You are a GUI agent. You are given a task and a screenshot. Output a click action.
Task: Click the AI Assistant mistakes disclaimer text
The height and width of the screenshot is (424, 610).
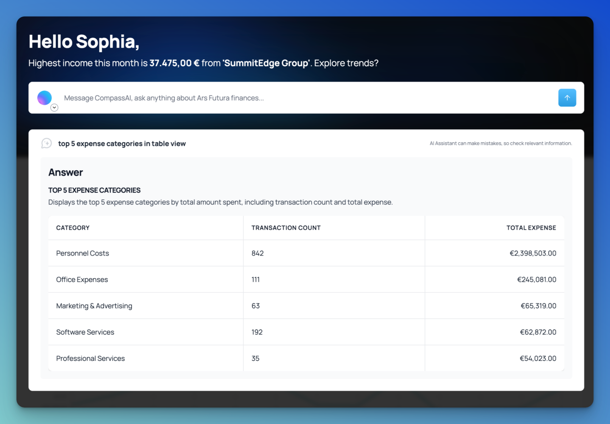click(x=501, y=143)
